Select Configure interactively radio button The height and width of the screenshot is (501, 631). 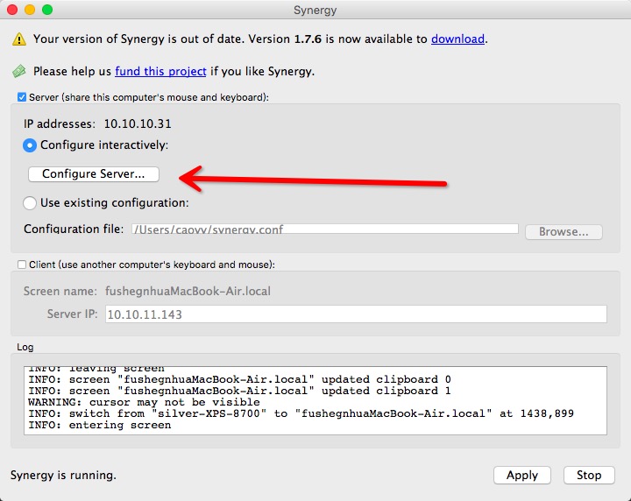[x=30, y=145]
